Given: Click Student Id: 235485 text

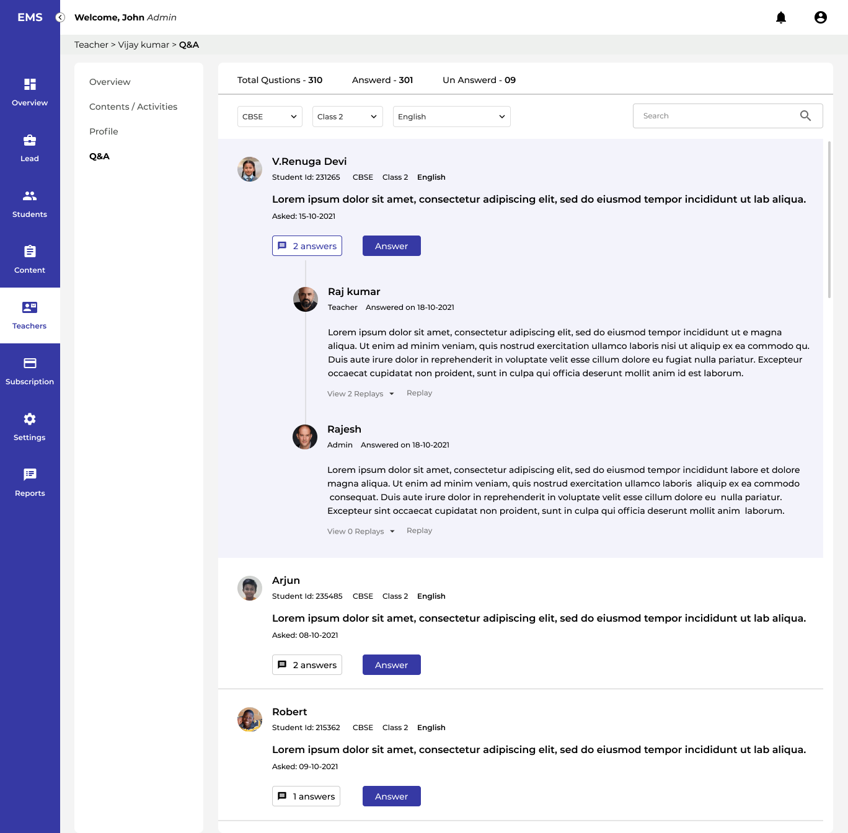Looking at the screenshot, I should coord(307,596).
